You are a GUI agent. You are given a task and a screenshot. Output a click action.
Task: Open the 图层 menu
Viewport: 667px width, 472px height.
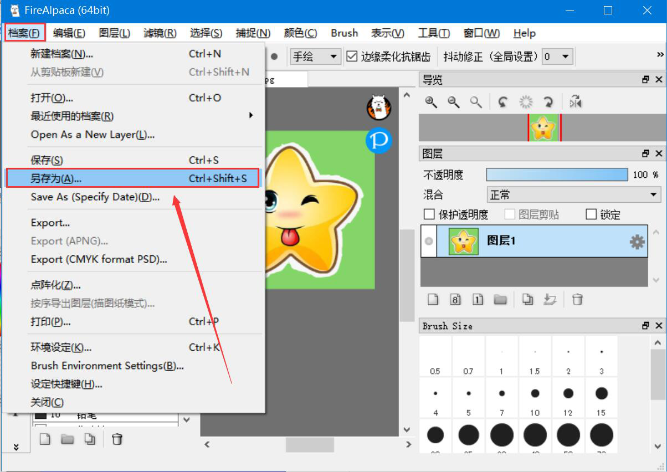click(x=115, y=33)
